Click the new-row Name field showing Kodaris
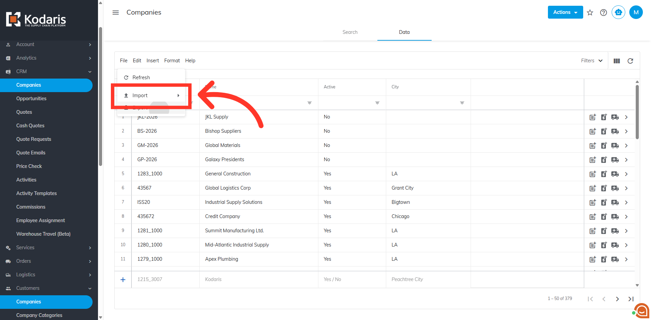The height and width of the screenshot is (320, 651). pyautogui.click(x=259, y=279)
